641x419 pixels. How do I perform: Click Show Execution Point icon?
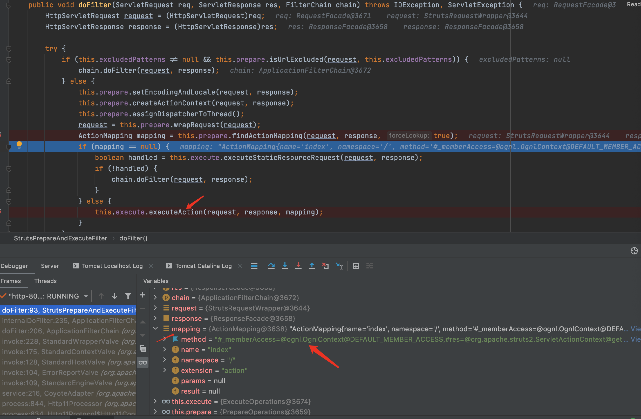[x=254, y=266]
